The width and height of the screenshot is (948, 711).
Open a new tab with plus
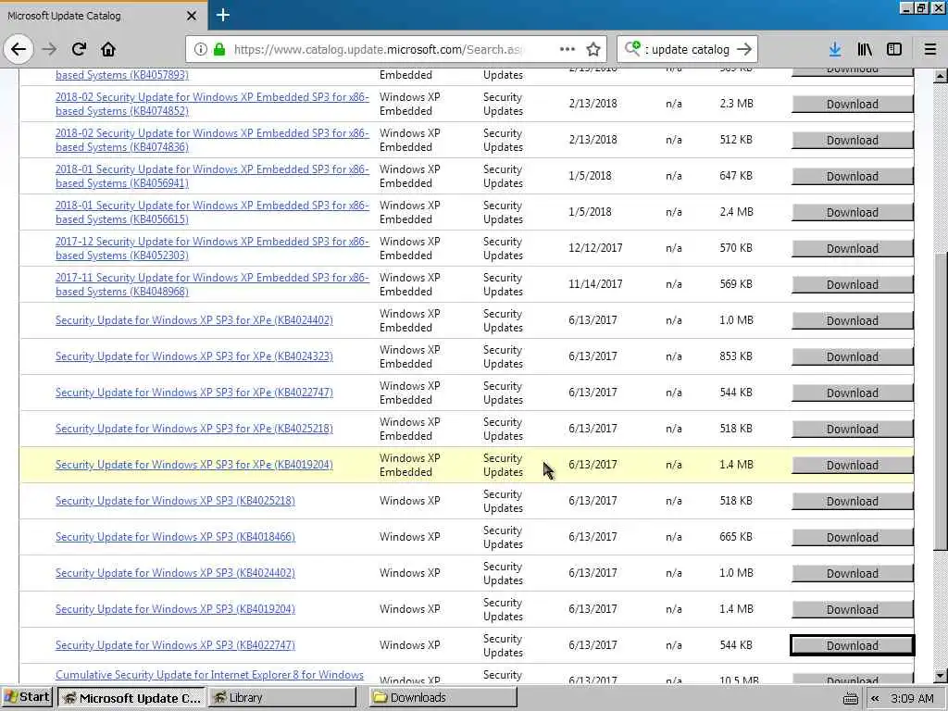(222, 15)
